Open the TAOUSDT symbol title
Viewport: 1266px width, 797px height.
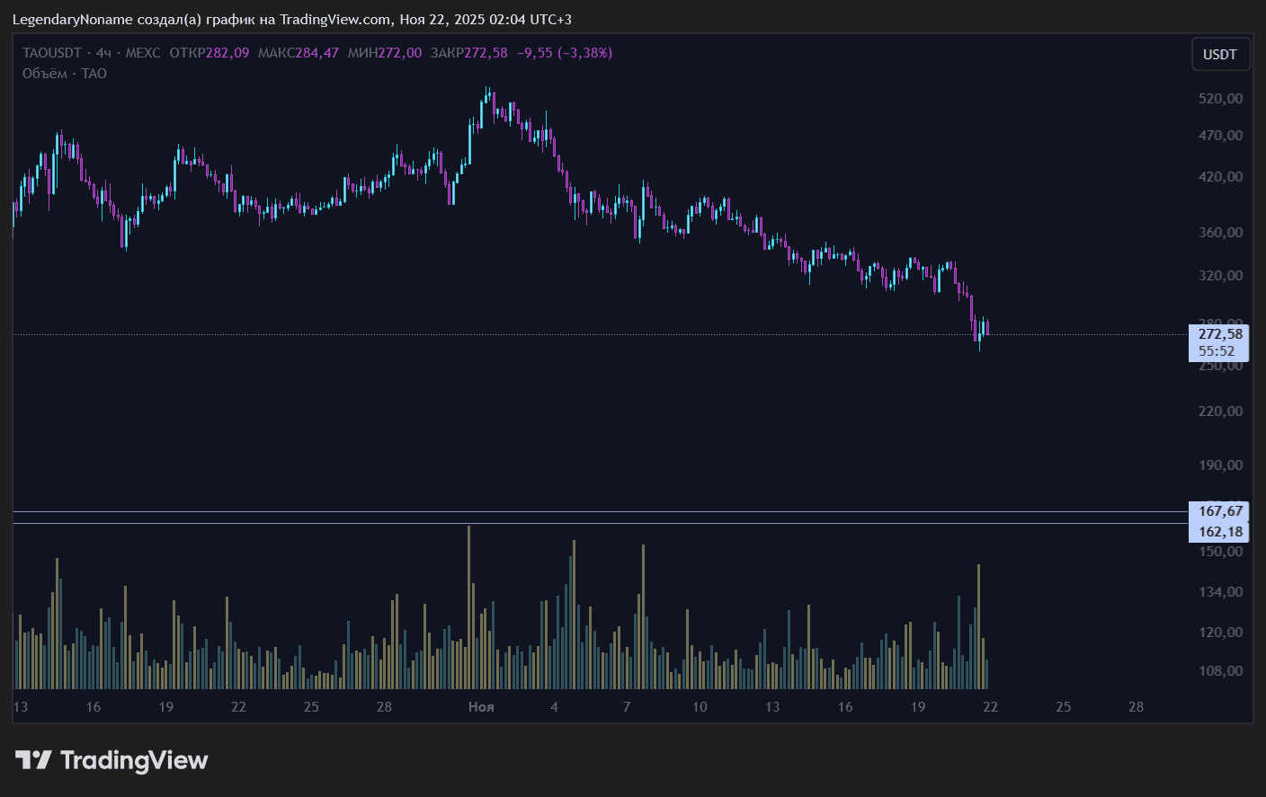(52, 53)
